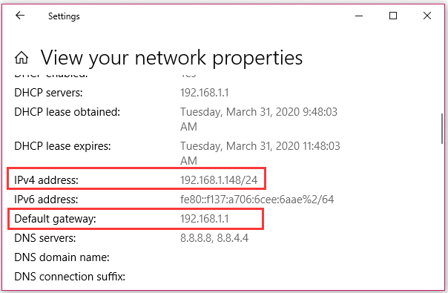This screenshot has width=448, height=293.
Task: Click the 'DNS domain name:' label
Action: (62, 257)
